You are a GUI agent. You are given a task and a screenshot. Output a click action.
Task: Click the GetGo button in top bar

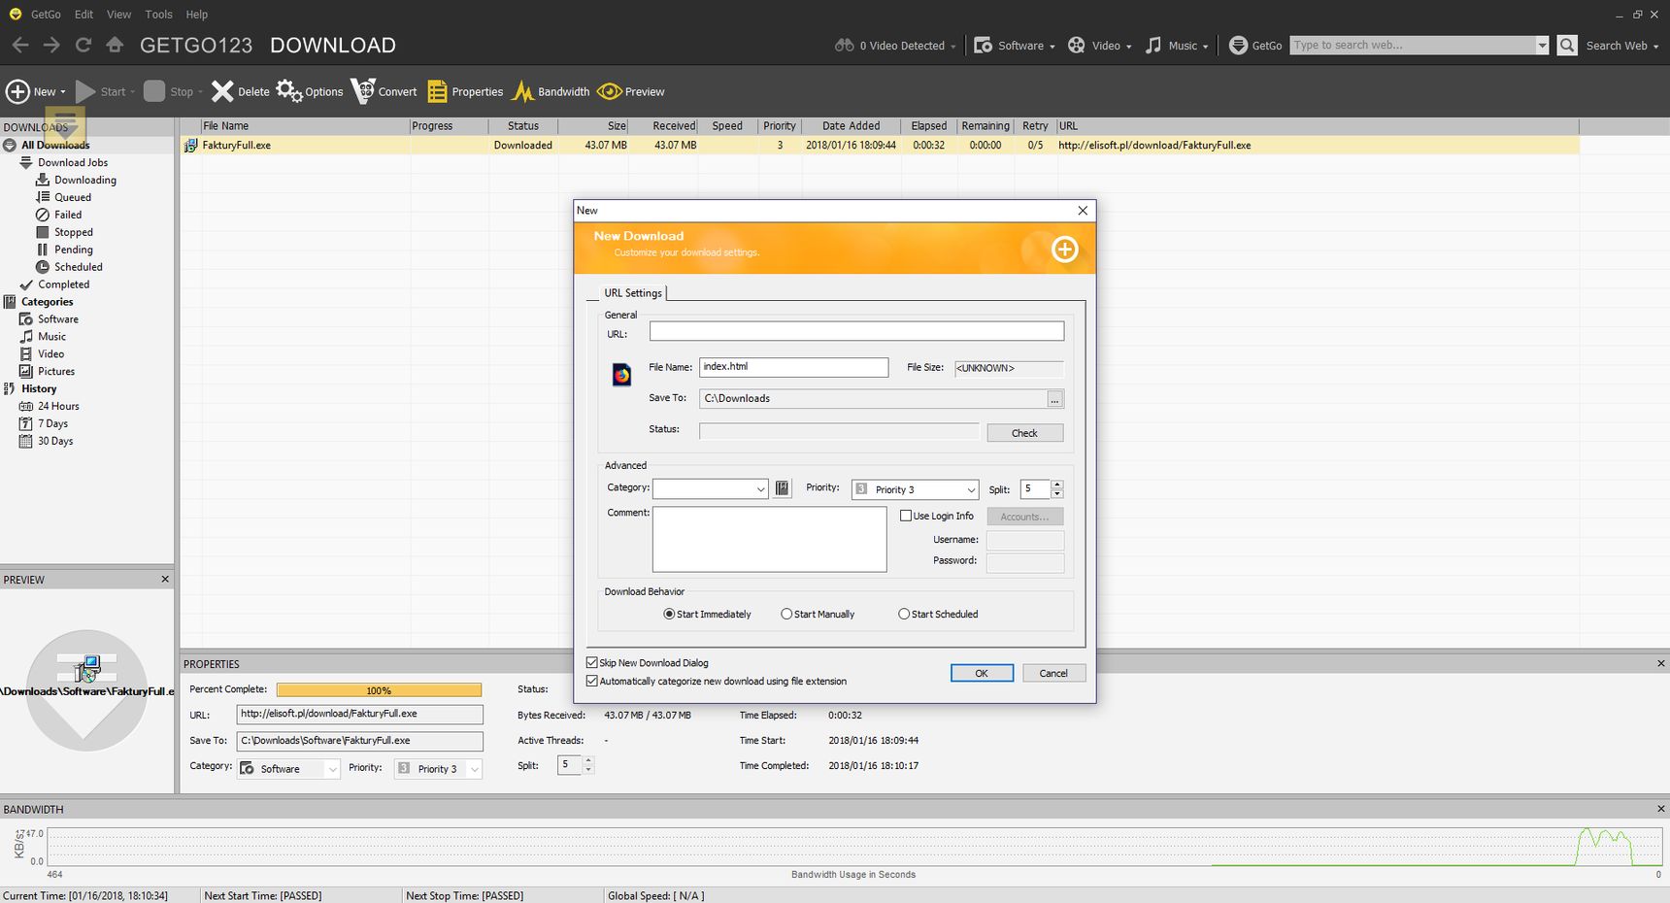(x=1255, y=45)
